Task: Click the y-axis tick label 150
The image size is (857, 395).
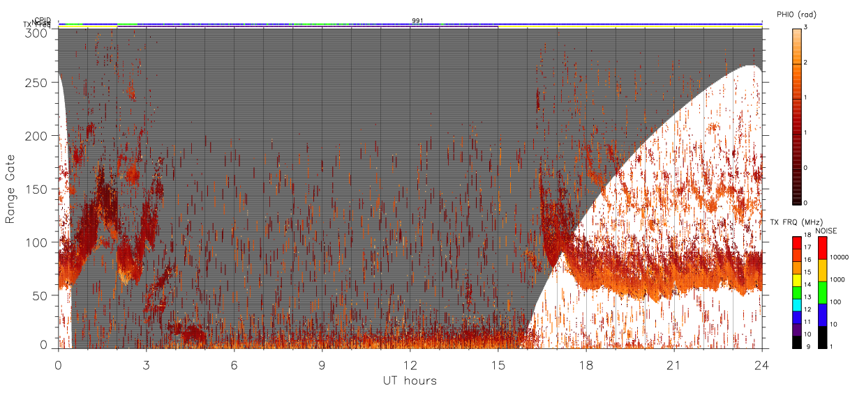Action: pyautogui.click(x=37, y=189)
